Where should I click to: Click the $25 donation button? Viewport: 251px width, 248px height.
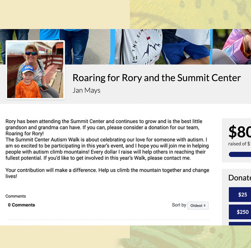click(x=242, y=194)
